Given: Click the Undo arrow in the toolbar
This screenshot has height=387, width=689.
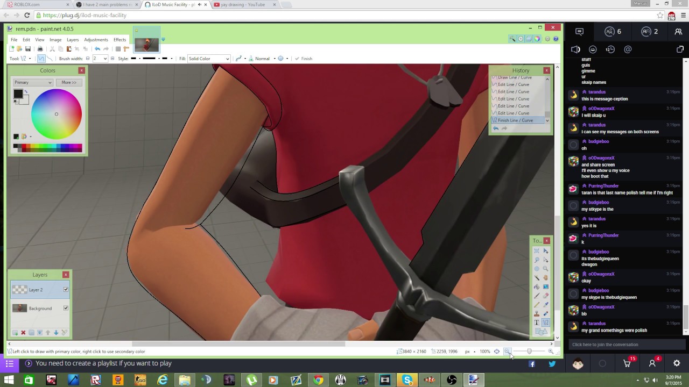Looking at the screenshot, I should 97,49.
